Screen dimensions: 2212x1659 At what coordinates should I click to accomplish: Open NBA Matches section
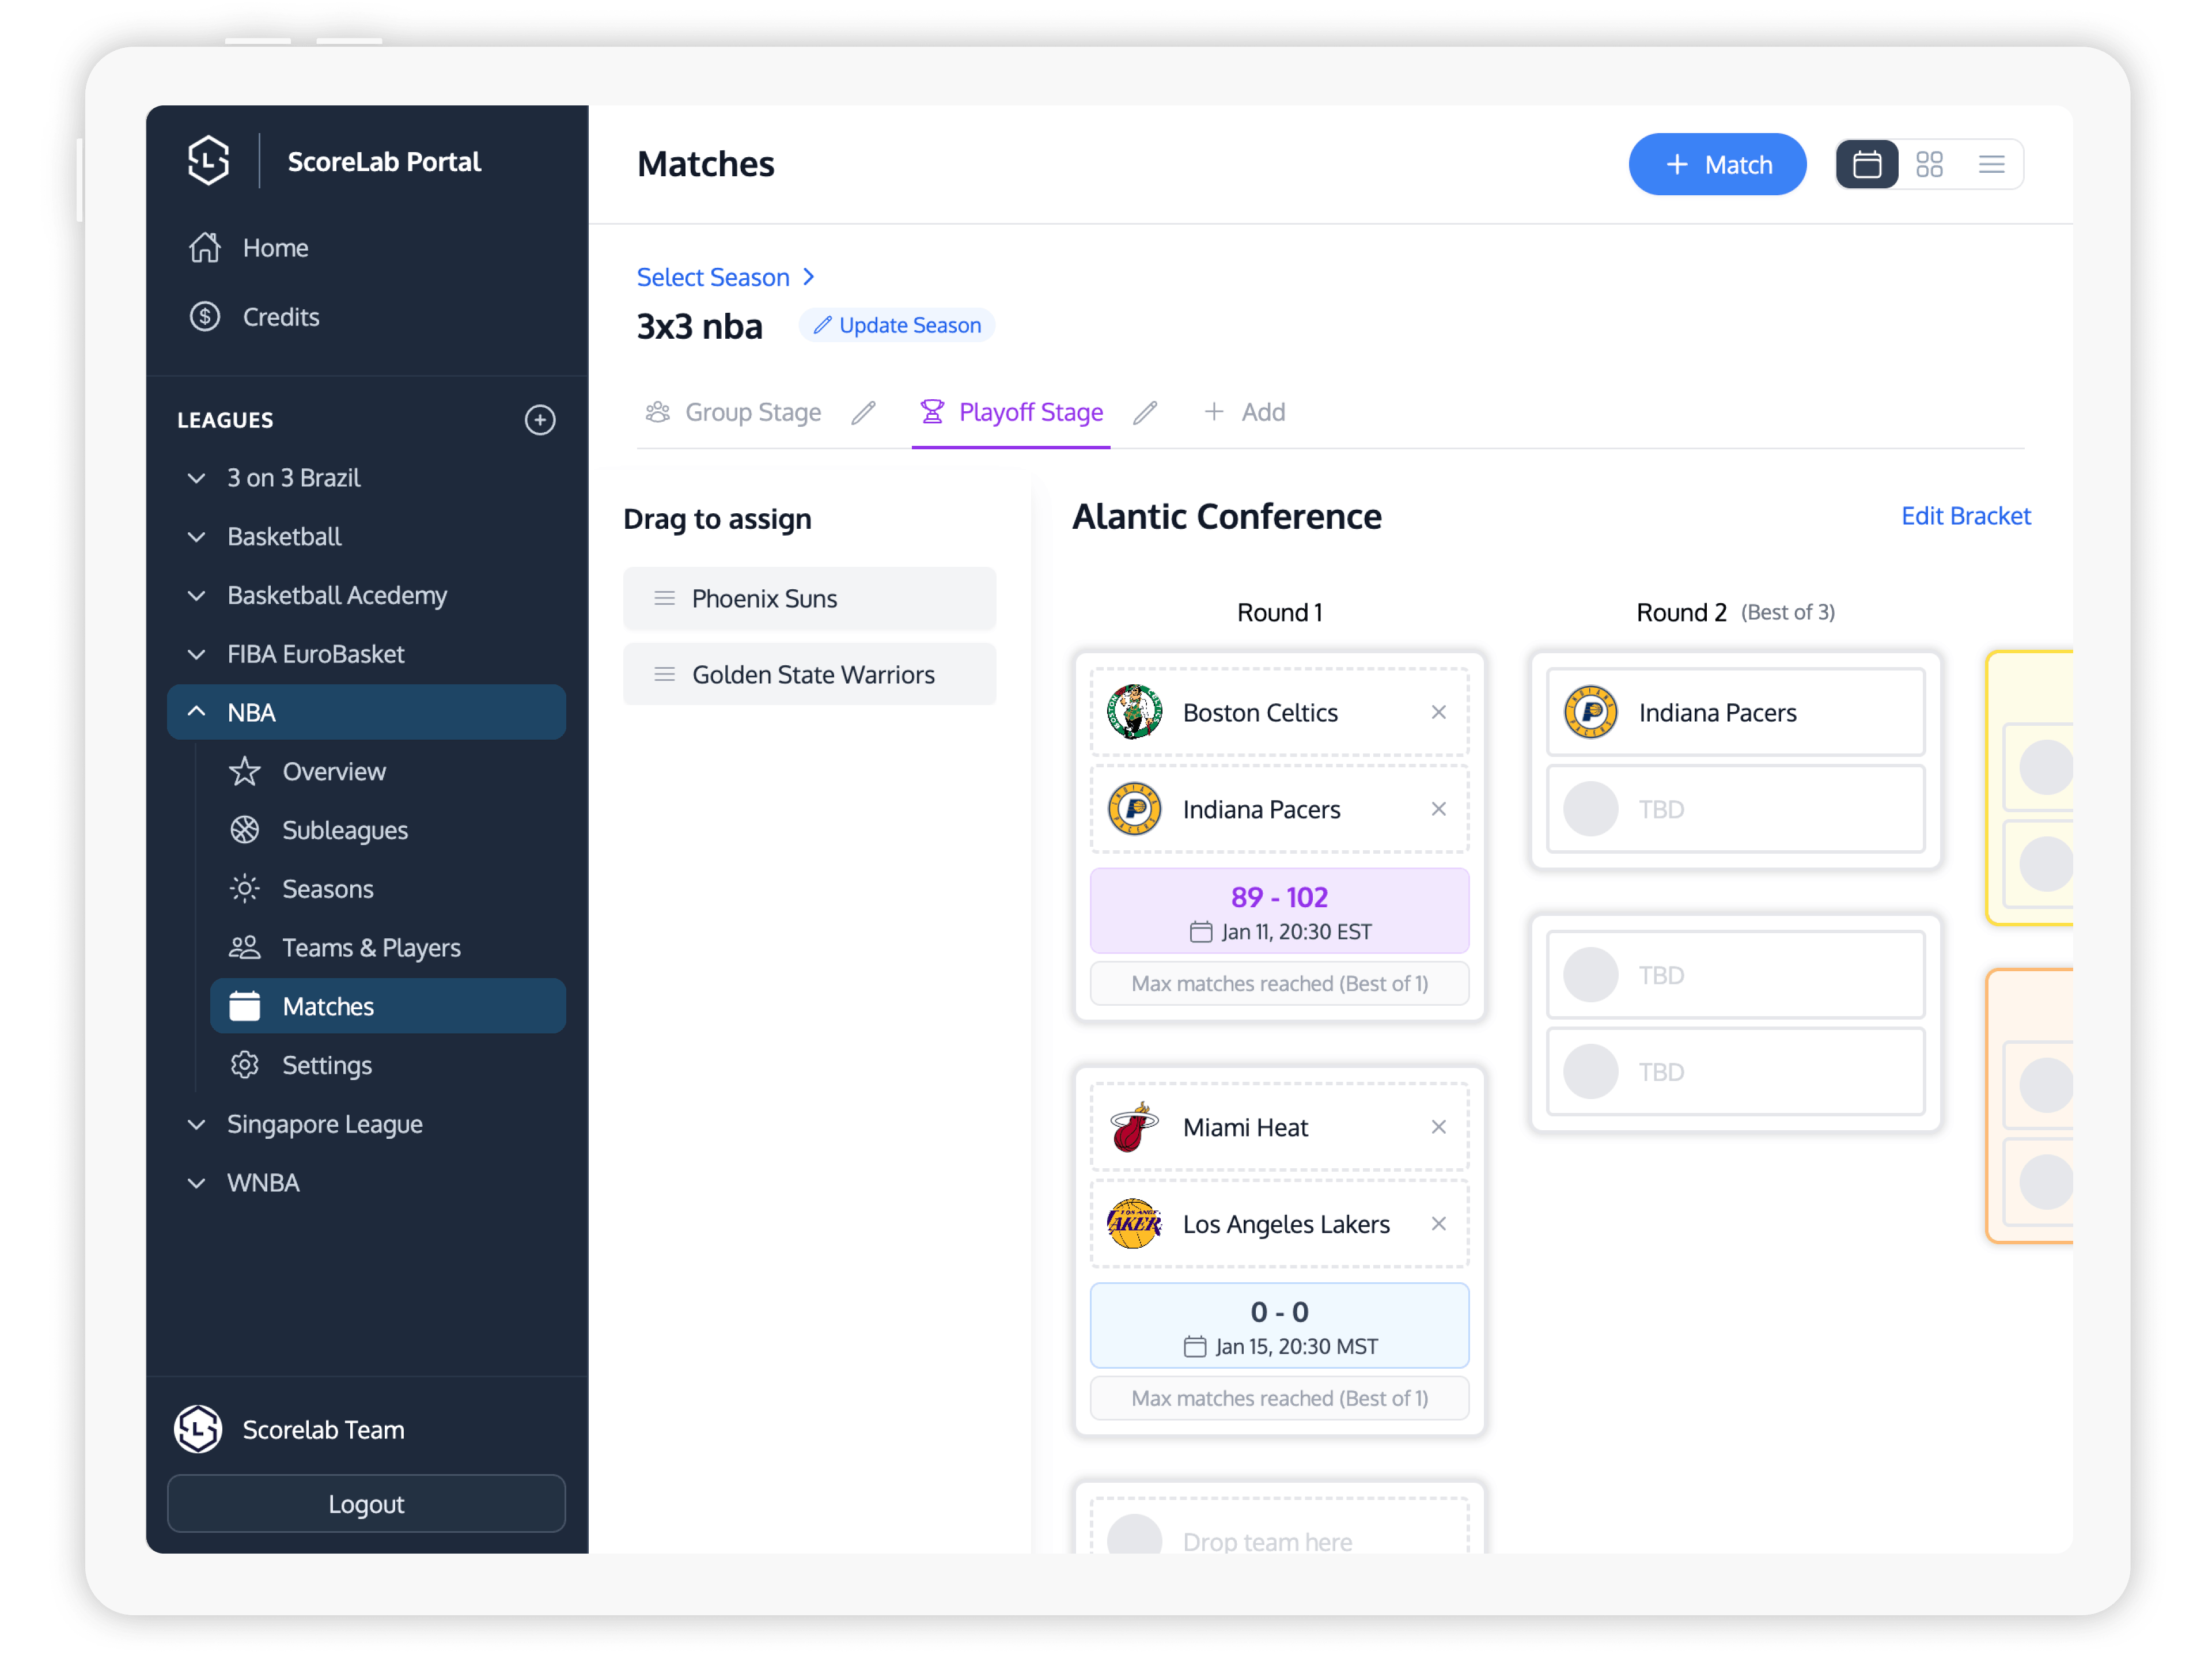pyautogui.click(x=388, y=1007)
